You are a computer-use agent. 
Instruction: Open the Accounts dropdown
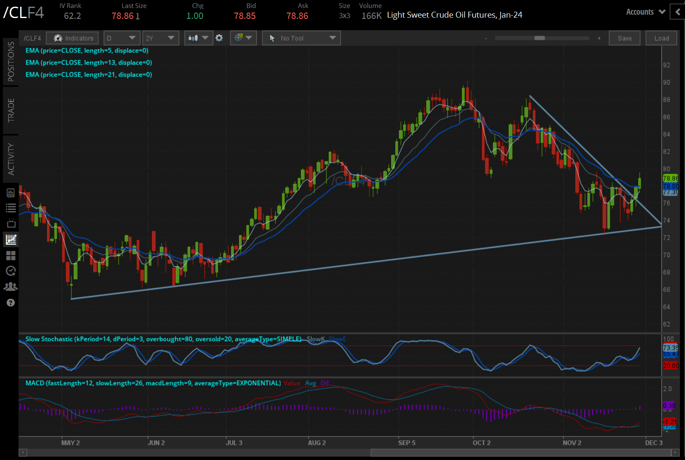(645, 12)
